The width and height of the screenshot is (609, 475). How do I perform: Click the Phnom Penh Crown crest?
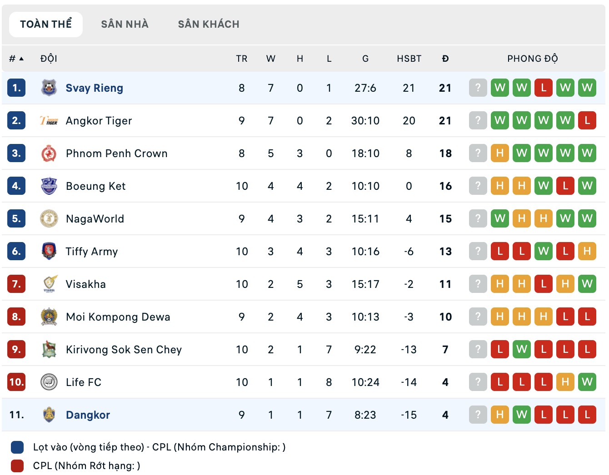tap(49, 153)
